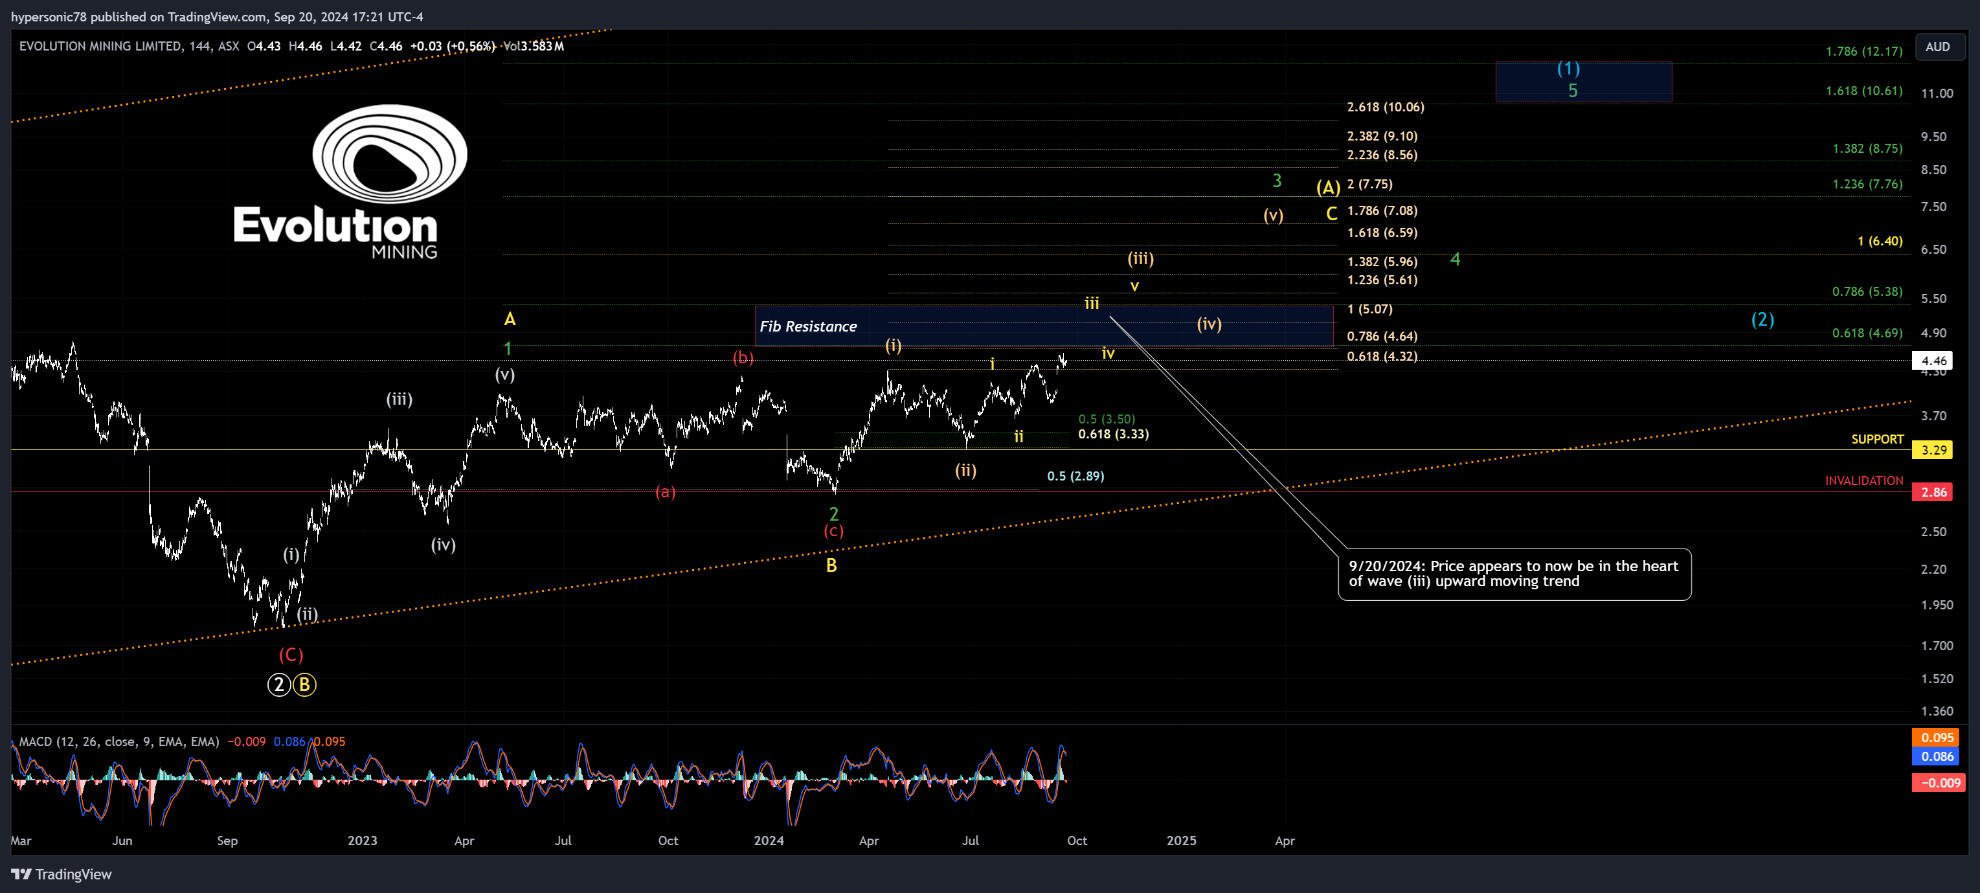Click the 2023 label on time axis
Screen dimensions: 1980x893
coord(362,841)
